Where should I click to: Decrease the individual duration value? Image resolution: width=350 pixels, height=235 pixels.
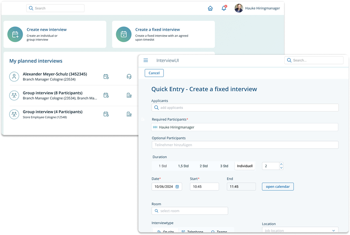(281, 168)
